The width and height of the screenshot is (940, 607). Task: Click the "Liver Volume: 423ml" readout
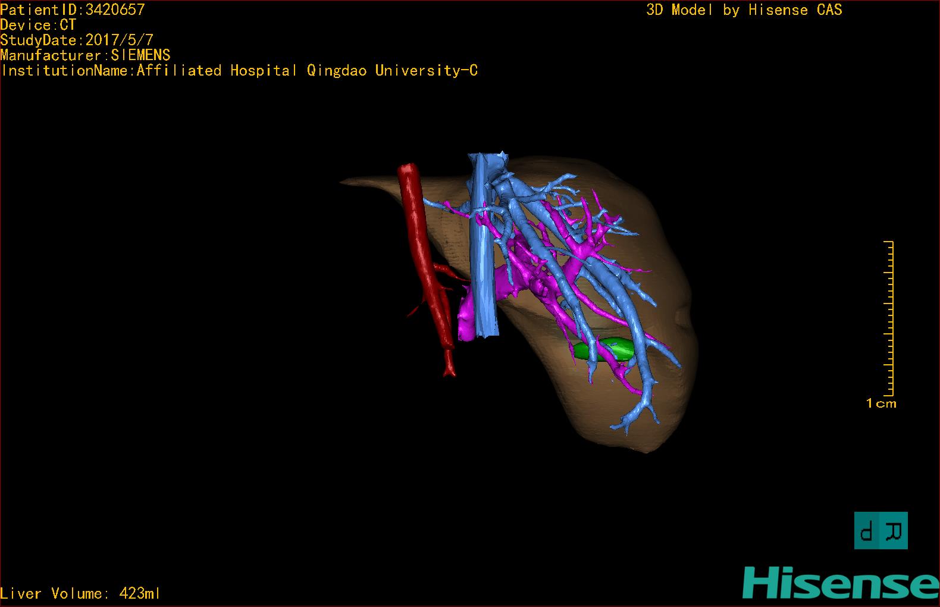click(x=80, y=593)
